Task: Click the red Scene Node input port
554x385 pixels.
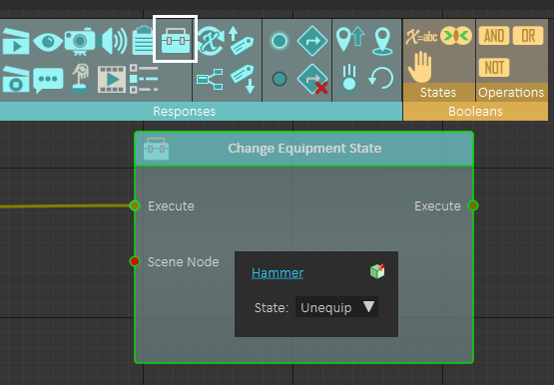Action: (x=135, y=261)
